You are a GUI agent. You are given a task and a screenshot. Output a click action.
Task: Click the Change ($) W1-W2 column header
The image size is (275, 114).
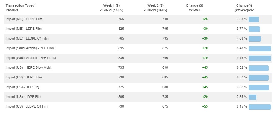[194, 8]
